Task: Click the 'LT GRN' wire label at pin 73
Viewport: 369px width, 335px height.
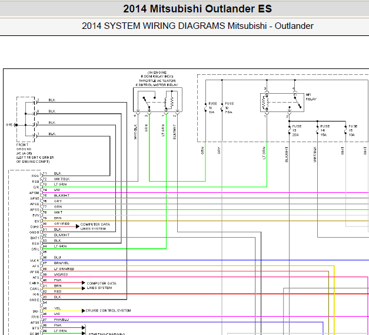Action: (60, 185)
